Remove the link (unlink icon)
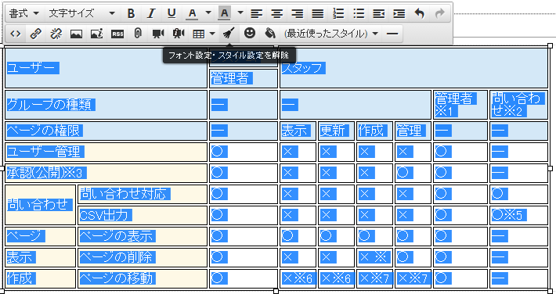 pos(56,34)
